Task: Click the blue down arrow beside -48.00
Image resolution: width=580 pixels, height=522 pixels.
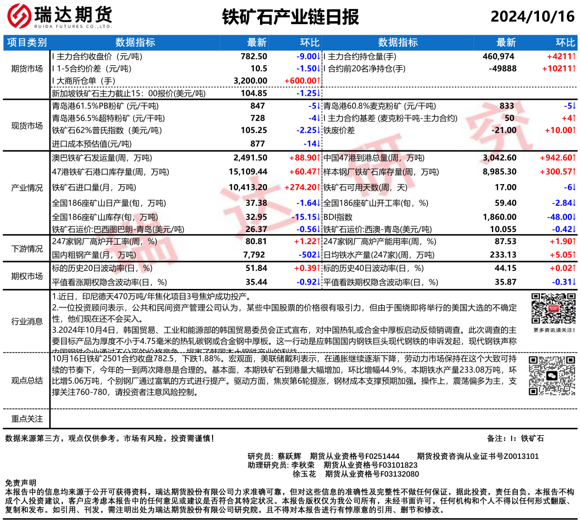Action: [x=574, y=217]
